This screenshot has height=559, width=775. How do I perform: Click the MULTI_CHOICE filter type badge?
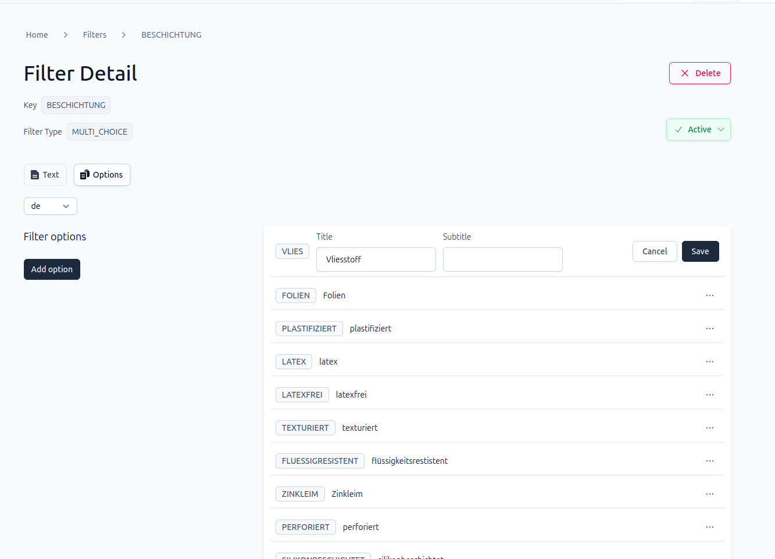[99, 132]
